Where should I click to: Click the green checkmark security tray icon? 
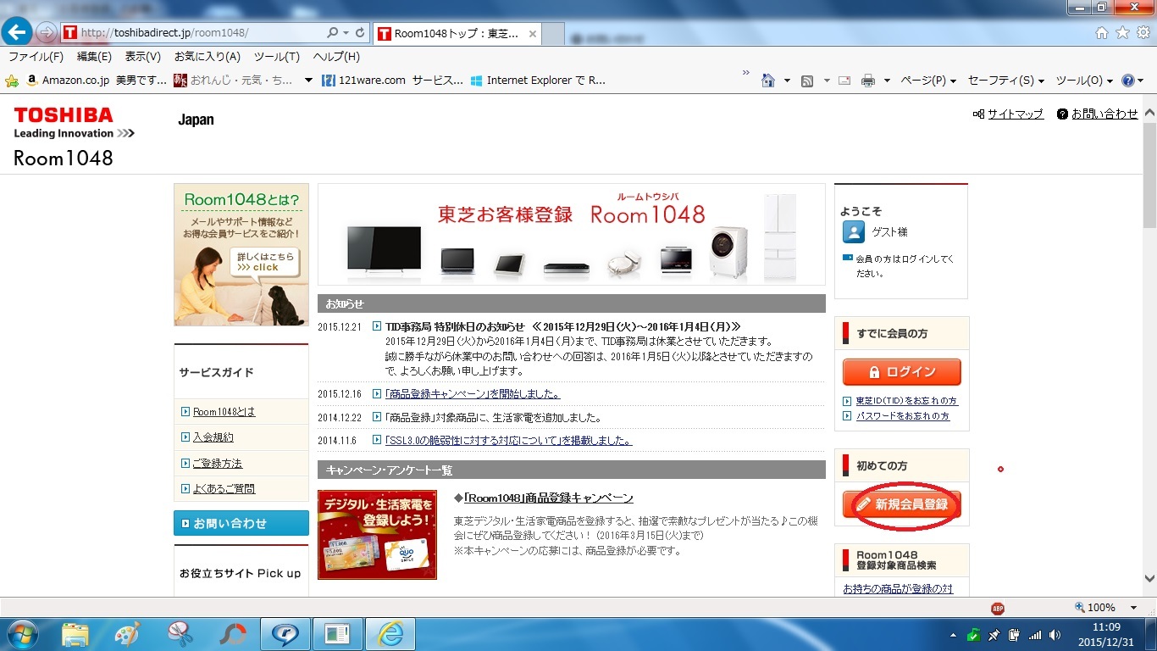tap(974, 635)
